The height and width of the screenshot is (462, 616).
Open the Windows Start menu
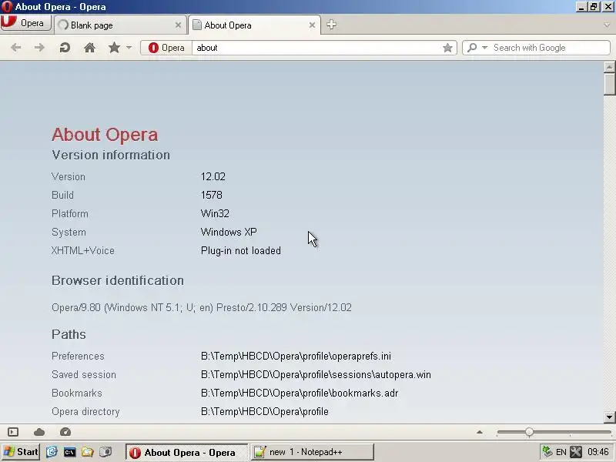(x=22, y=452)
